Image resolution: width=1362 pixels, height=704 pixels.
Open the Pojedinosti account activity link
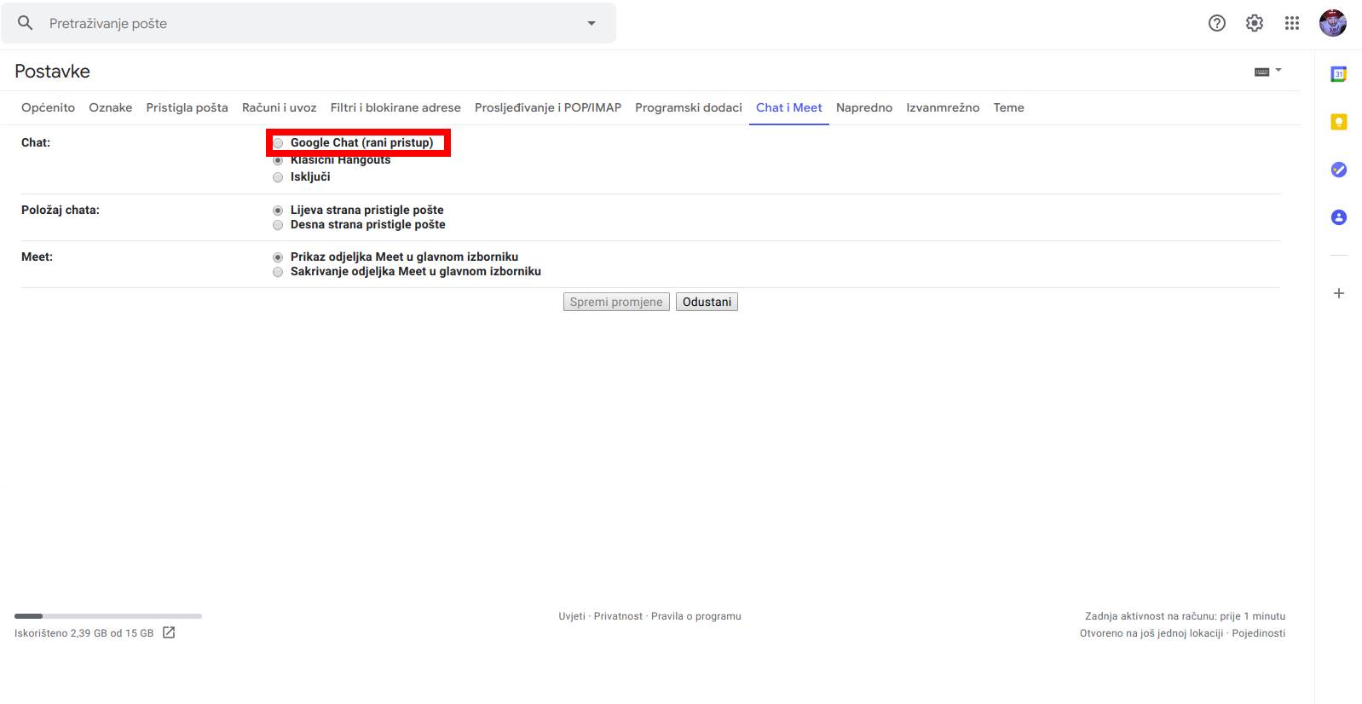(x=1258, y=633)
